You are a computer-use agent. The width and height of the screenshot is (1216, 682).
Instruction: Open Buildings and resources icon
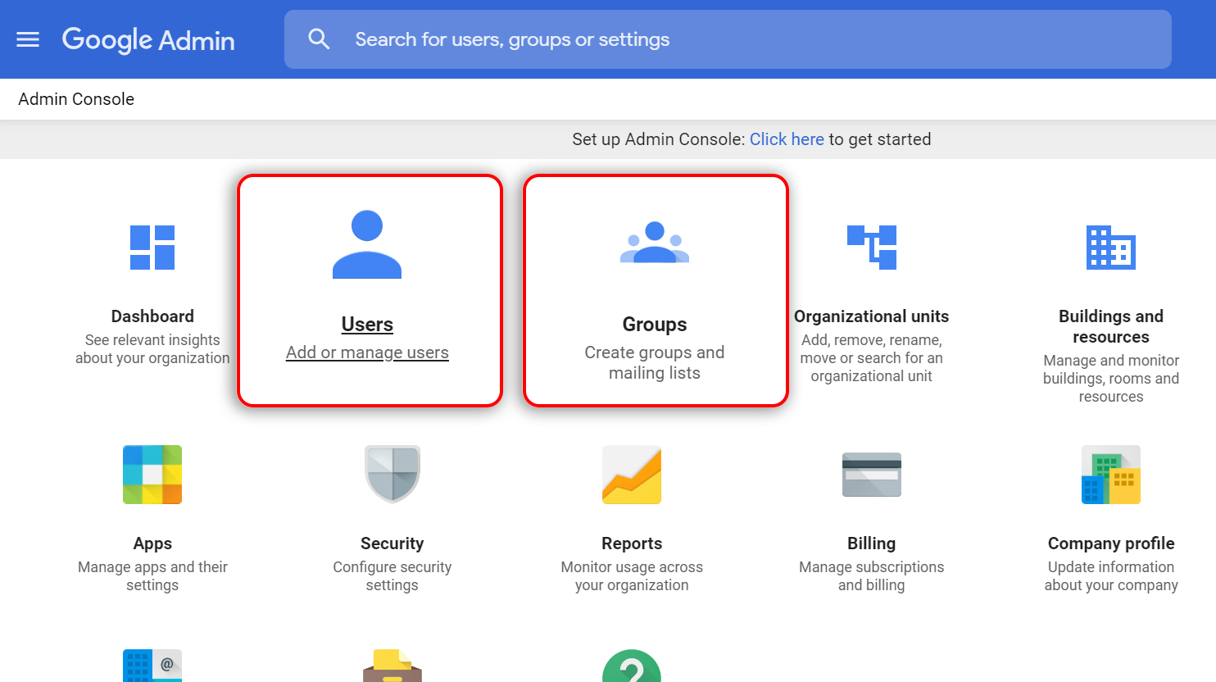(x=1111, y=248)
